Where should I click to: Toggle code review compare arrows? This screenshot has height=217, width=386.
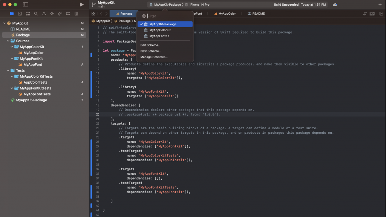click(365, 14)
